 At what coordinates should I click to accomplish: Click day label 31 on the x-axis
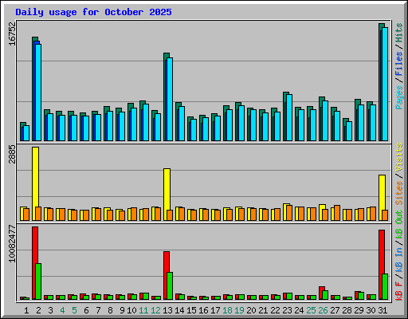(x=382, y=310)
